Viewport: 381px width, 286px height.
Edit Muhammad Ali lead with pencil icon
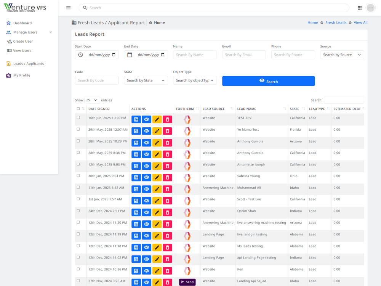coord(157,189)
